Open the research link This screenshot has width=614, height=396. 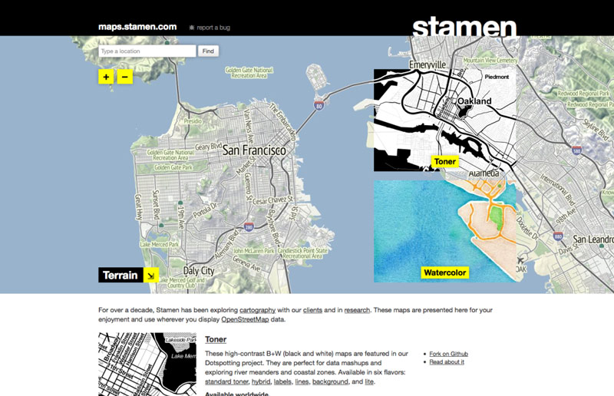(357, 310)
